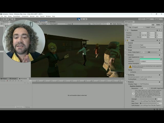Click the Light Color swatch
164x123 pixels.
point(150,59)
